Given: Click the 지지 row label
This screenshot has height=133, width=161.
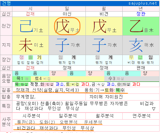Looking at the screenshot, I should click(6, 45).
